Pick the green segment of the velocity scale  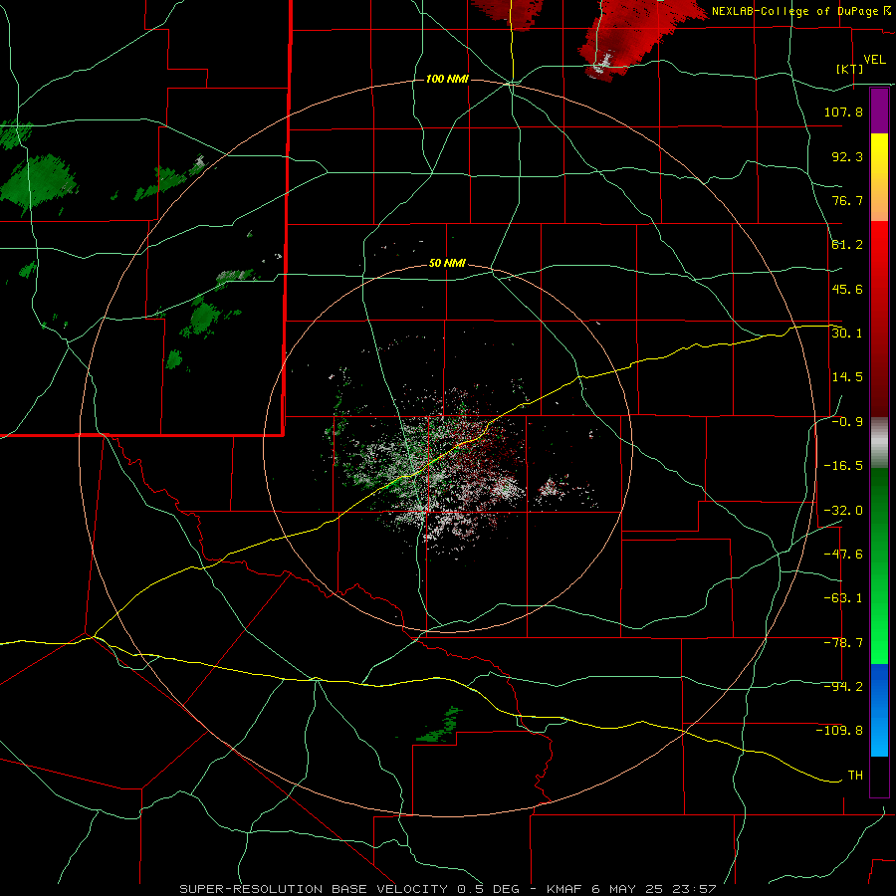coord(879,565)
